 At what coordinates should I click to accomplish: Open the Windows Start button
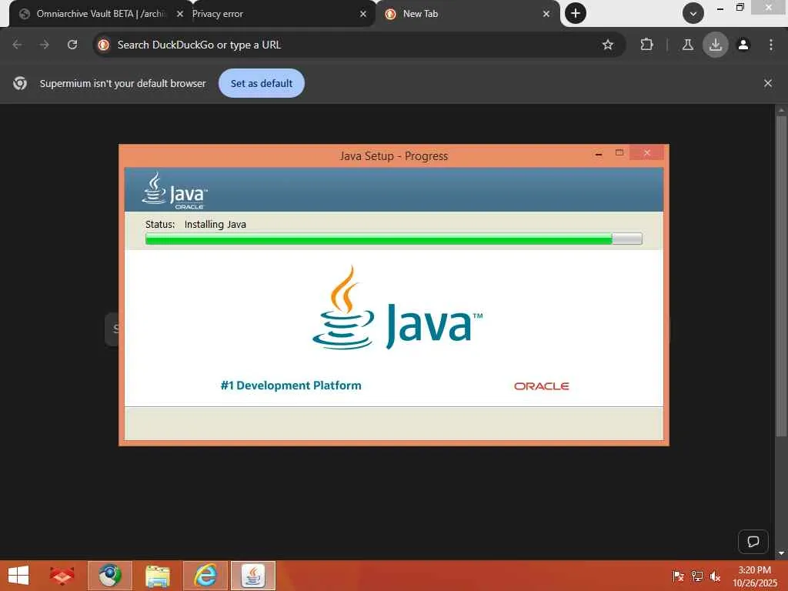18,576
